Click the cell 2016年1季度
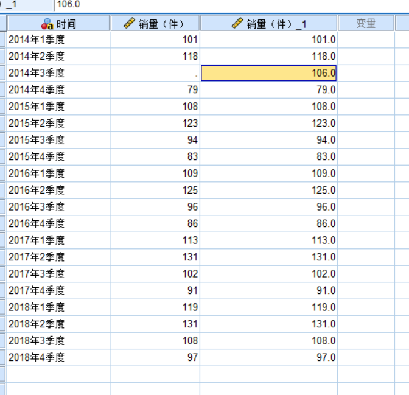This screenshot has height=395, width=409. tap(58, 173)
